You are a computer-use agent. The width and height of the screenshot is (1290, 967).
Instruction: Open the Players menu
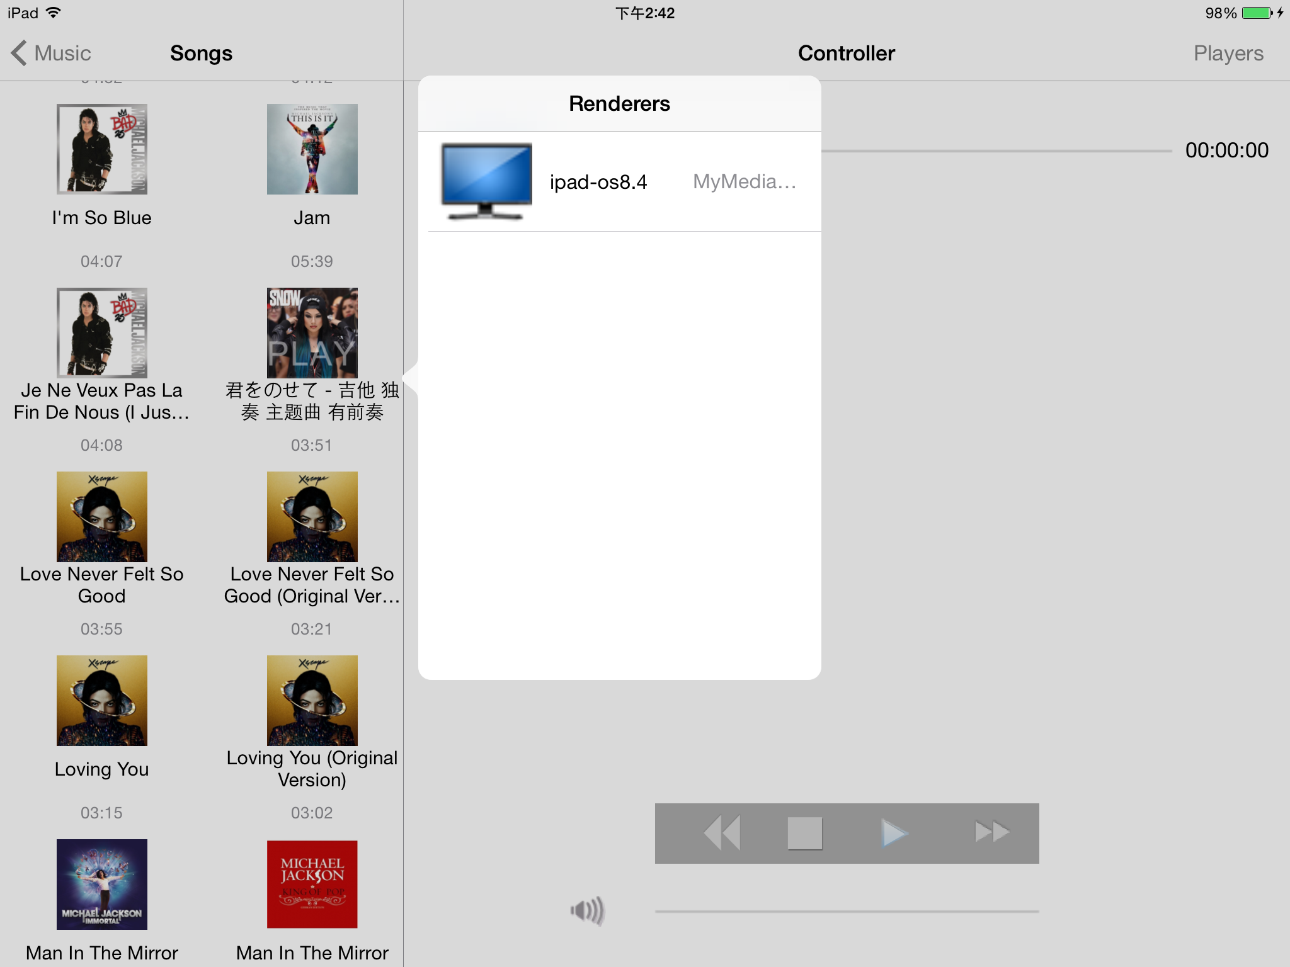click(1228, 53)
